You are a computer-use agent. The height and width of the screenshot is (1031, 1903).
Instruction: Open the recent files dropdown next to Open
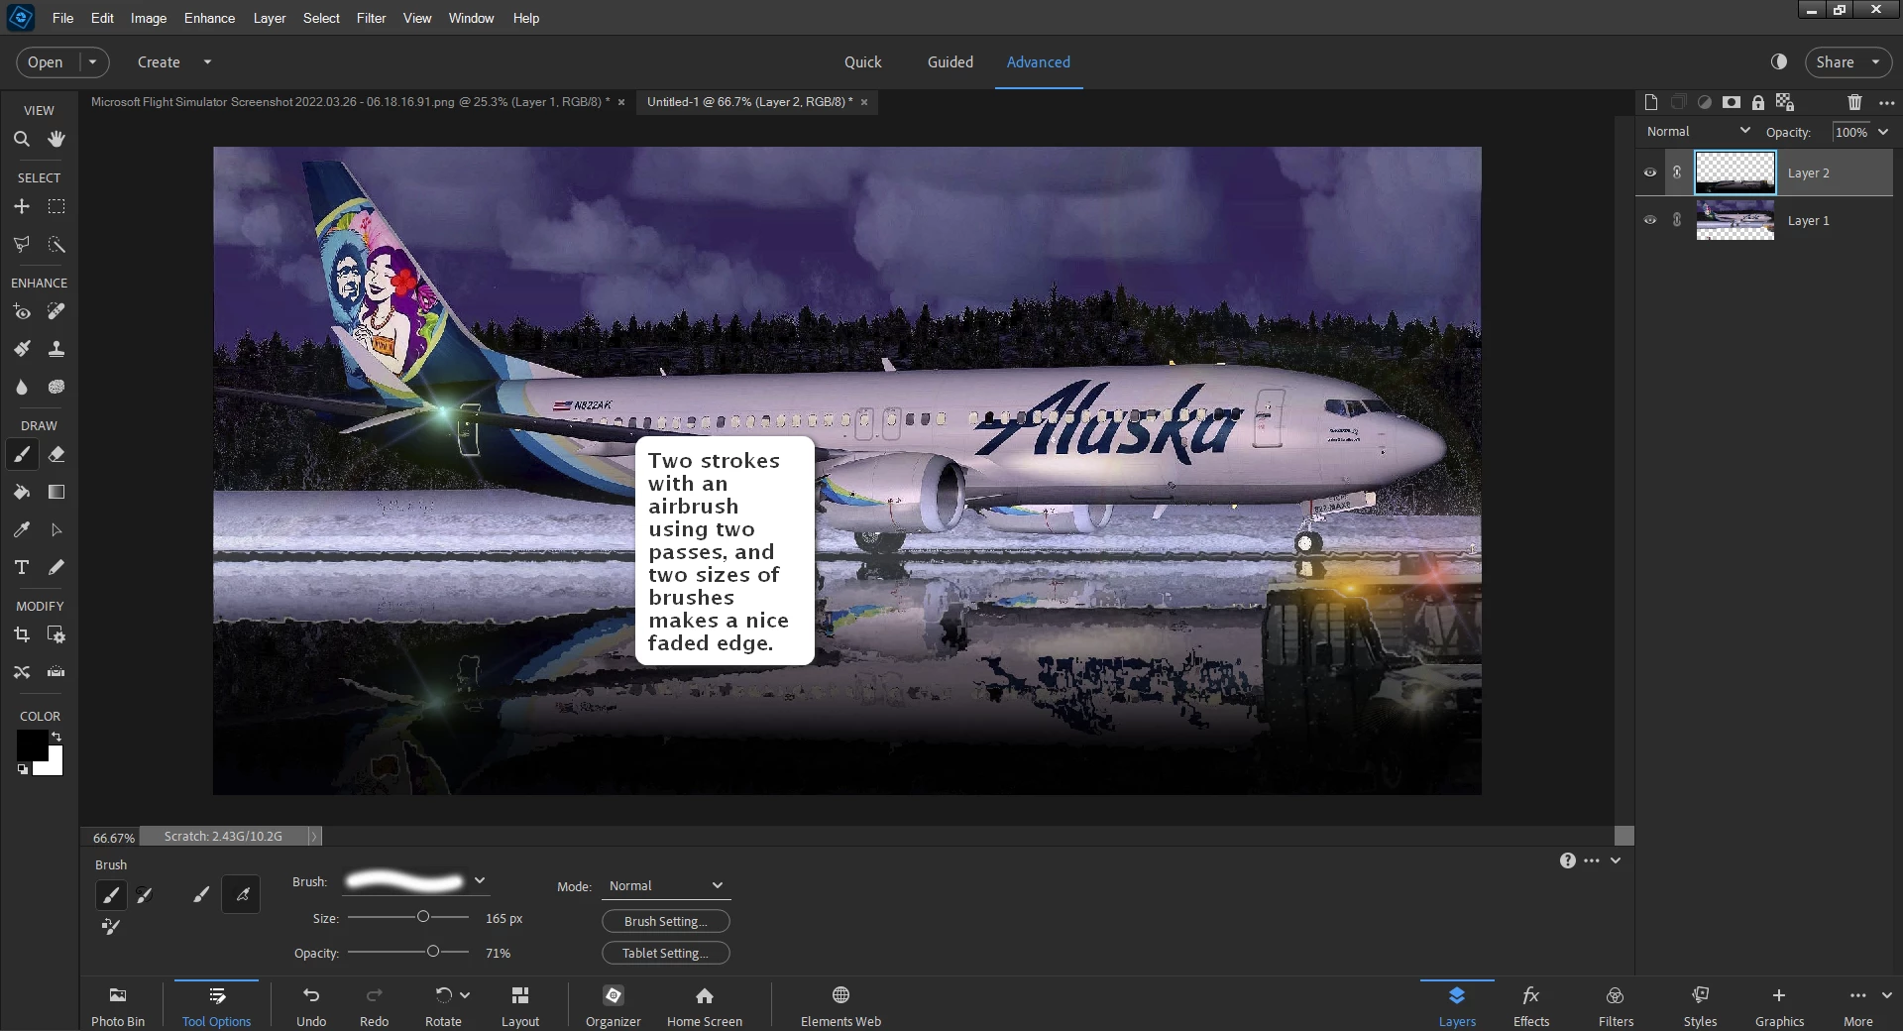[92, 61]
